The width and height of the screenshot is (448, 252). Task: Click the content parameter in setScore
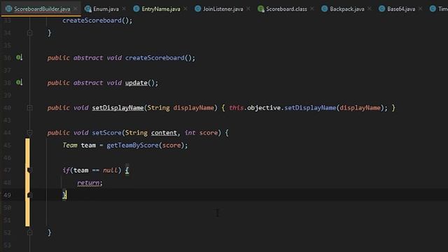(164, 132)
